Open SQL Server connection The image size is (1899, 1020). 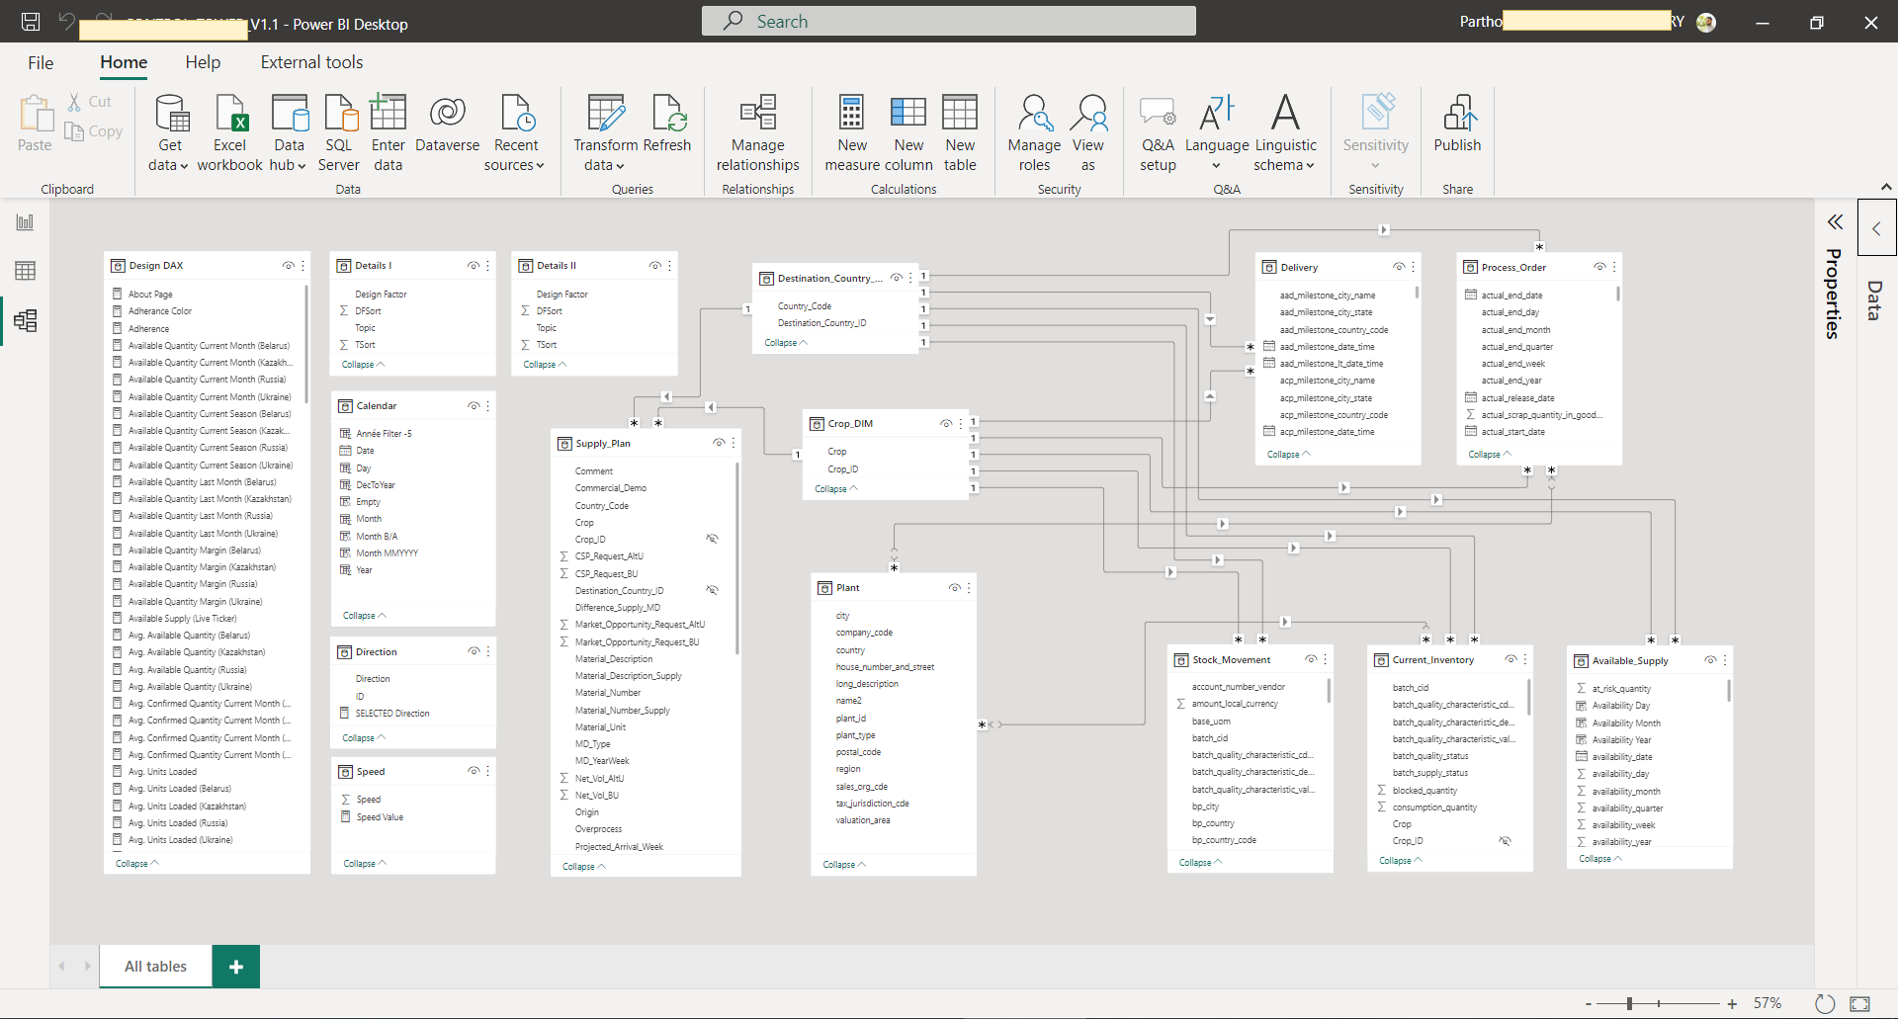[338, 133]
